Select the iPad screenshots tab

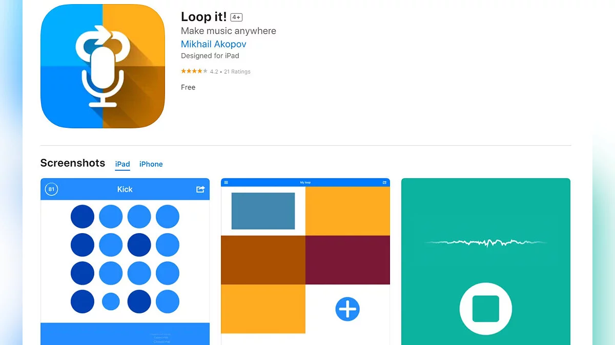point(122,164)
